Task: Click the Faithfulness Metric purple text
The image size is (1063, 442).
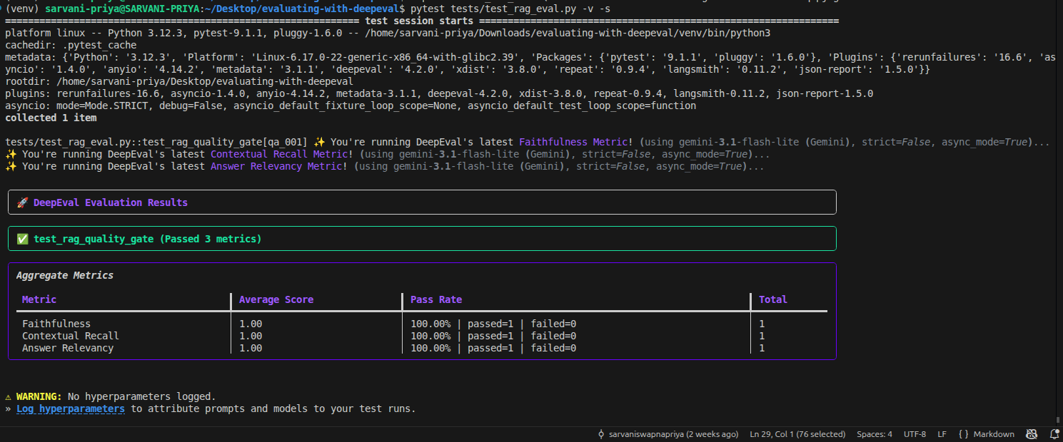Action: point(573,142)
